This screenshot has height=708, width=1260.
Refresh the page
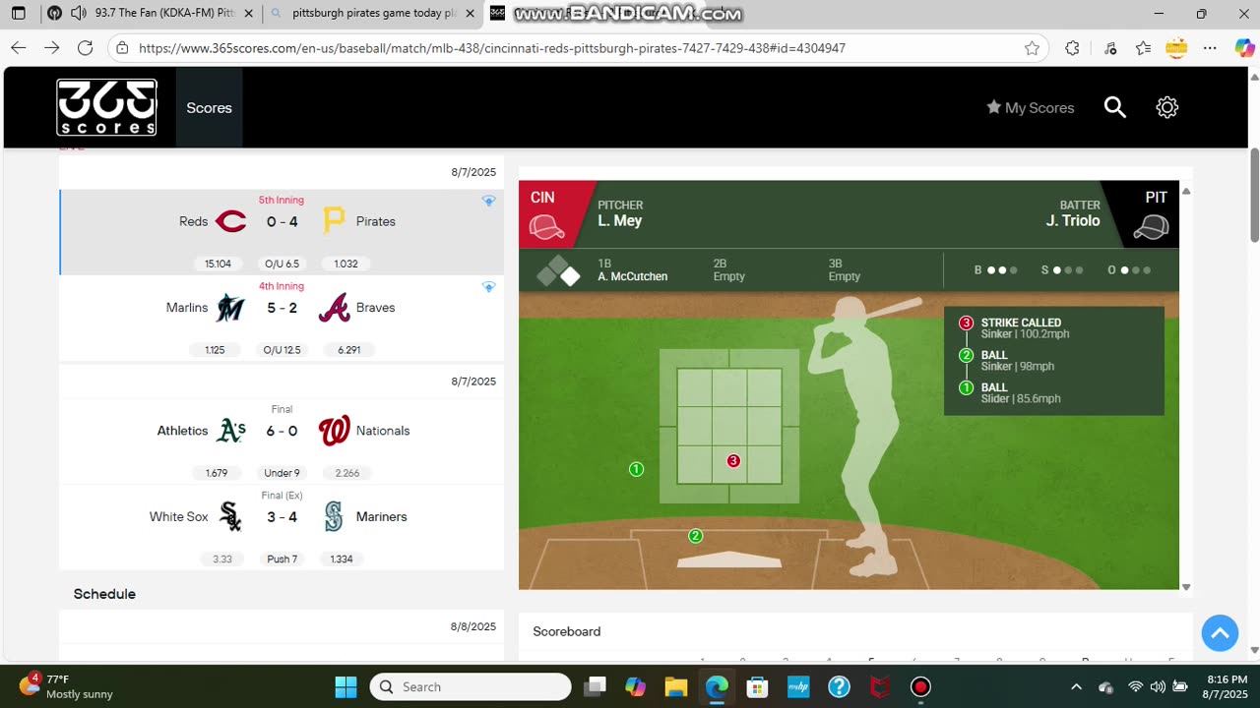tap(86, 48)
